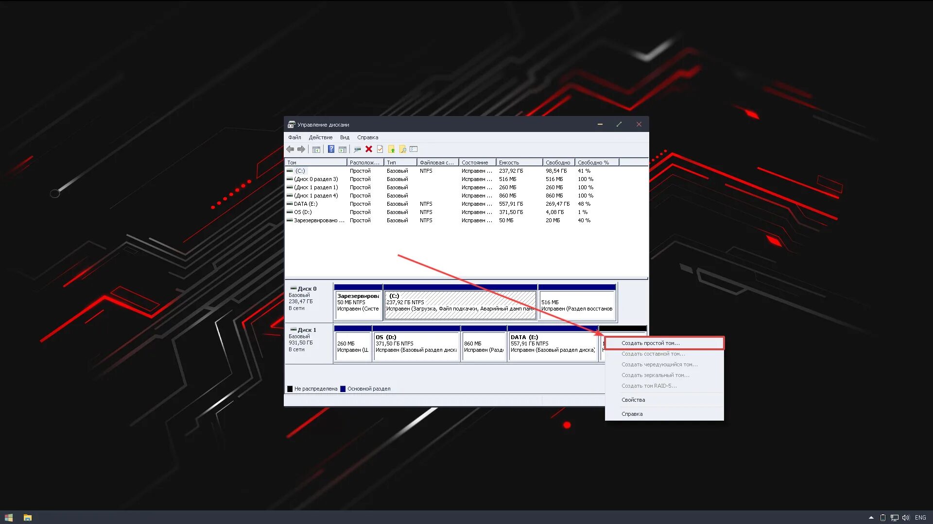933x524 pixels.
Task: Click the red X delete icon
Action: pos(369,149)
